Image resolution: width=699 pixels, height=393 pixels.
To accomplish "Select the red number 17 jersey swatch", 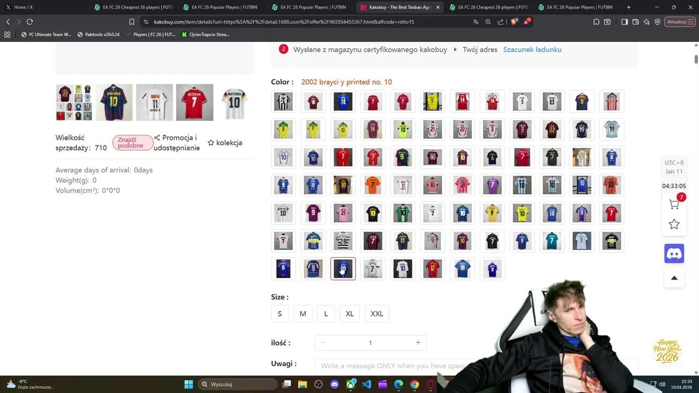I will (433, 269).
